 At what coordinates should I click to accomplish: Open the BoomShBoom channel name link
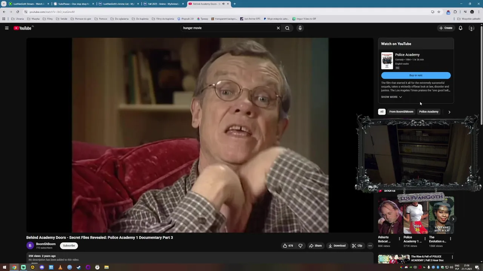pyautogui.click(x=46, y=244)
